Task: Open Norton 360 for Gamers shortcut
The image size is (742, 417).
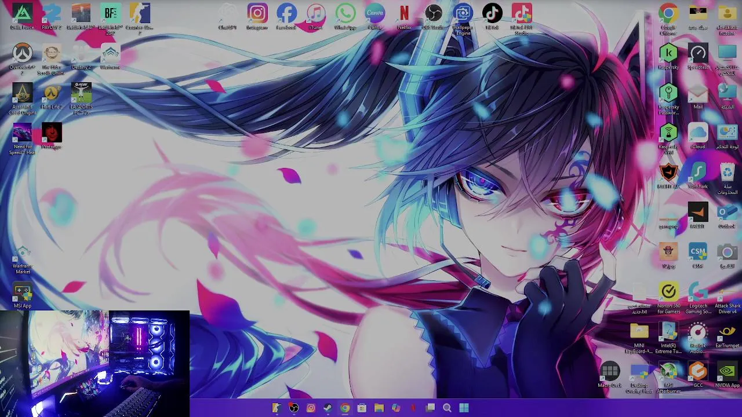Action: [668, 298]
